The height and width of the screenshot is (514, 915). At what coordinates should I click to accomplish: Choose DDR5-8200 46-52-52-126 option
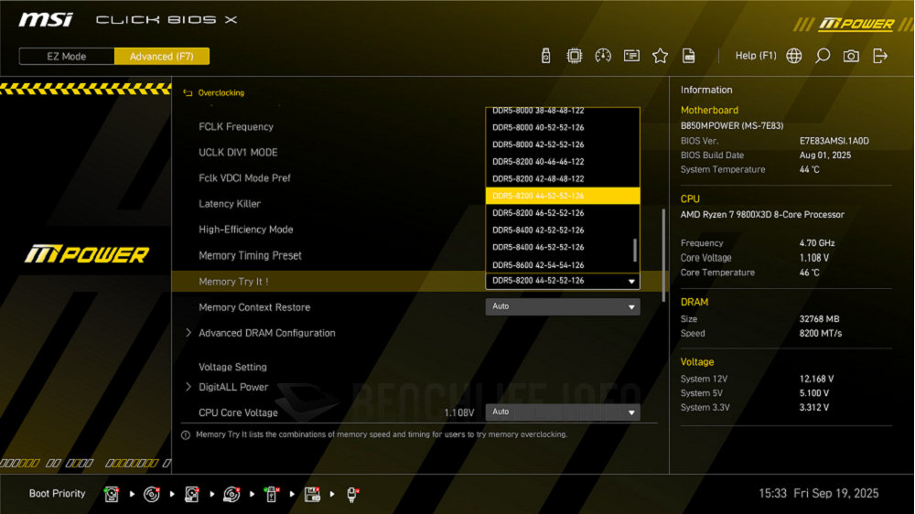(x=563, y=213)
